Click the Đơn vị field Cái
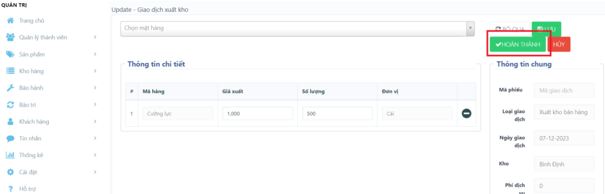 (x=417, y=113)
